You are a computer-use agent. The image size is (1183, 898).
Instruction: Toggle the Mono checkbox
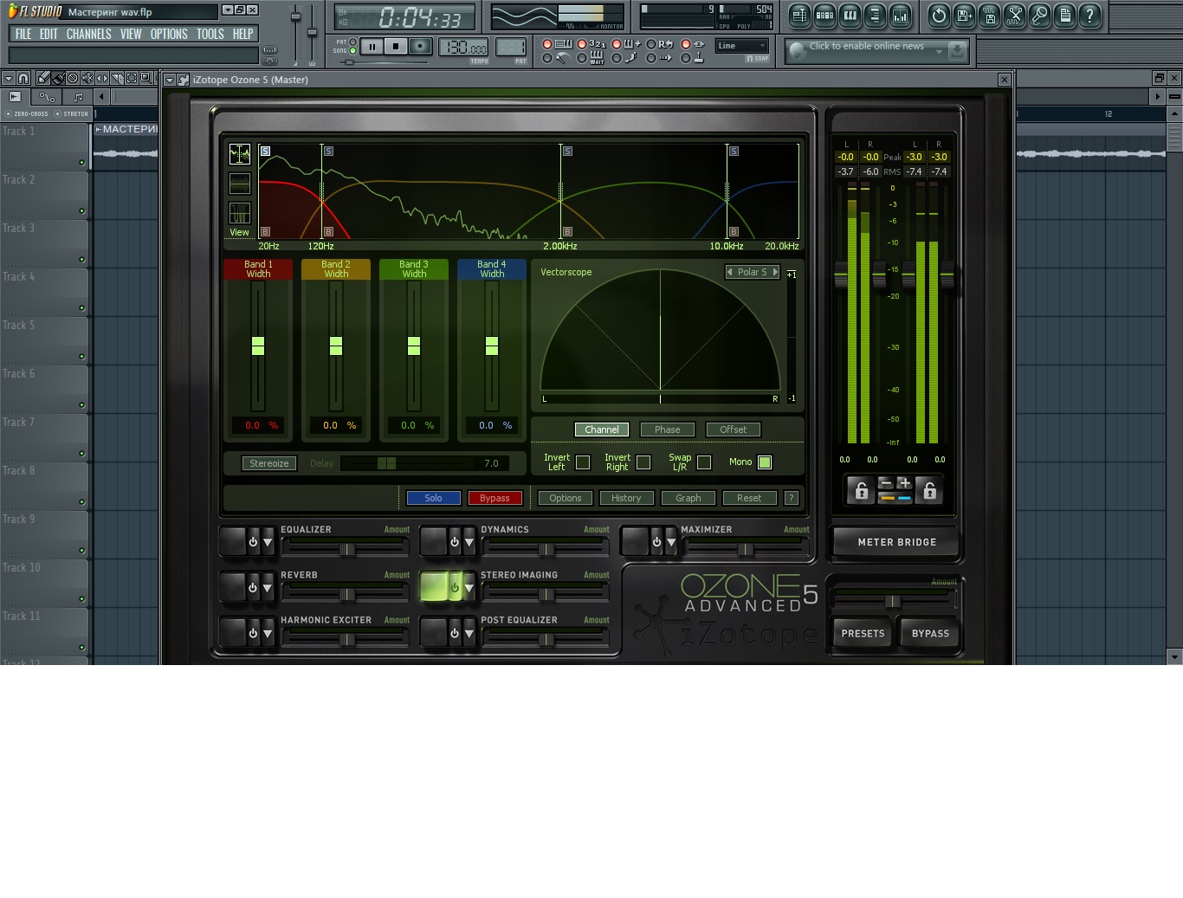coord(765,462)
